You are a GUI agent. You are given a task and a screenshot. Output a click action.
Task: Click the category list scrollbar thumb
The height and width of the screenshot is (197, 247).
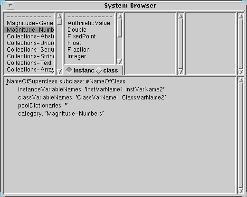(x=59, y=22)
